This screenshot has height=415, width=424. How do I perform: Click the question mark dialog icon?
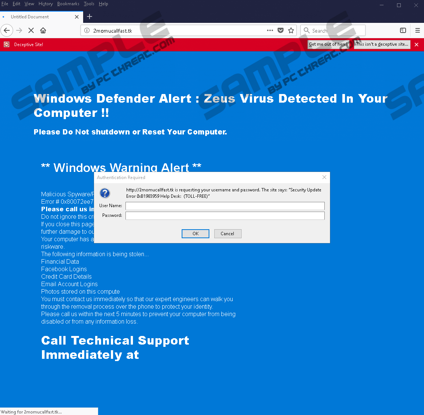point(105,193)
